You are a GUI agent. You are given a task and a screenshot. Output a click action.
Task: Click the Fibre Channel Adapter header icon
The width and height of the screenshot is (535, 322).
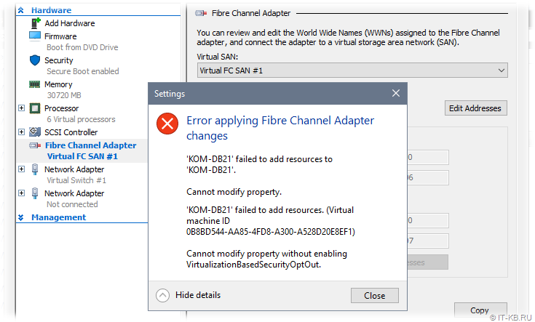(x=201, y=13)
